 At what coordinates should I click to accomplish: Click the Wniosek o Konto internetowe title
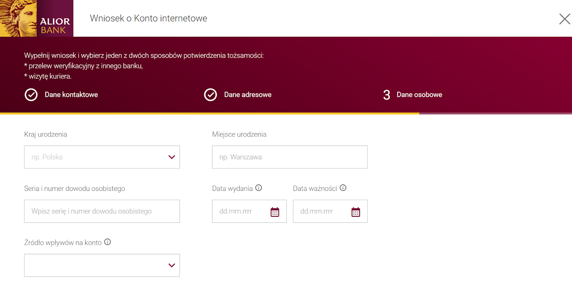pos(148,18)
